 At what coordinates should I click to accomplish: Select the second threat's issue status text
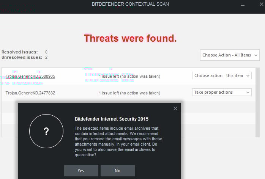click(x=129, y=93)
